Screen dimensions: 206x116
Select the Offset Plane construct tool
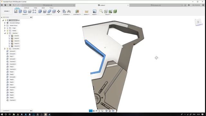point(77,11)
